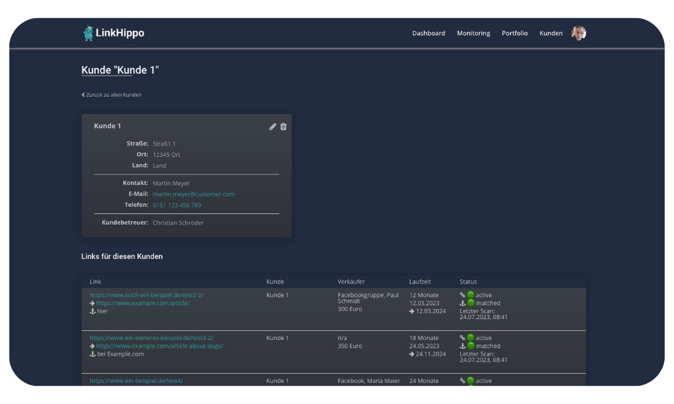Screen dimensions: 674x404
Task: Open link ein-weiteres-beispiel.de/test3-2/
Action: 151,338
